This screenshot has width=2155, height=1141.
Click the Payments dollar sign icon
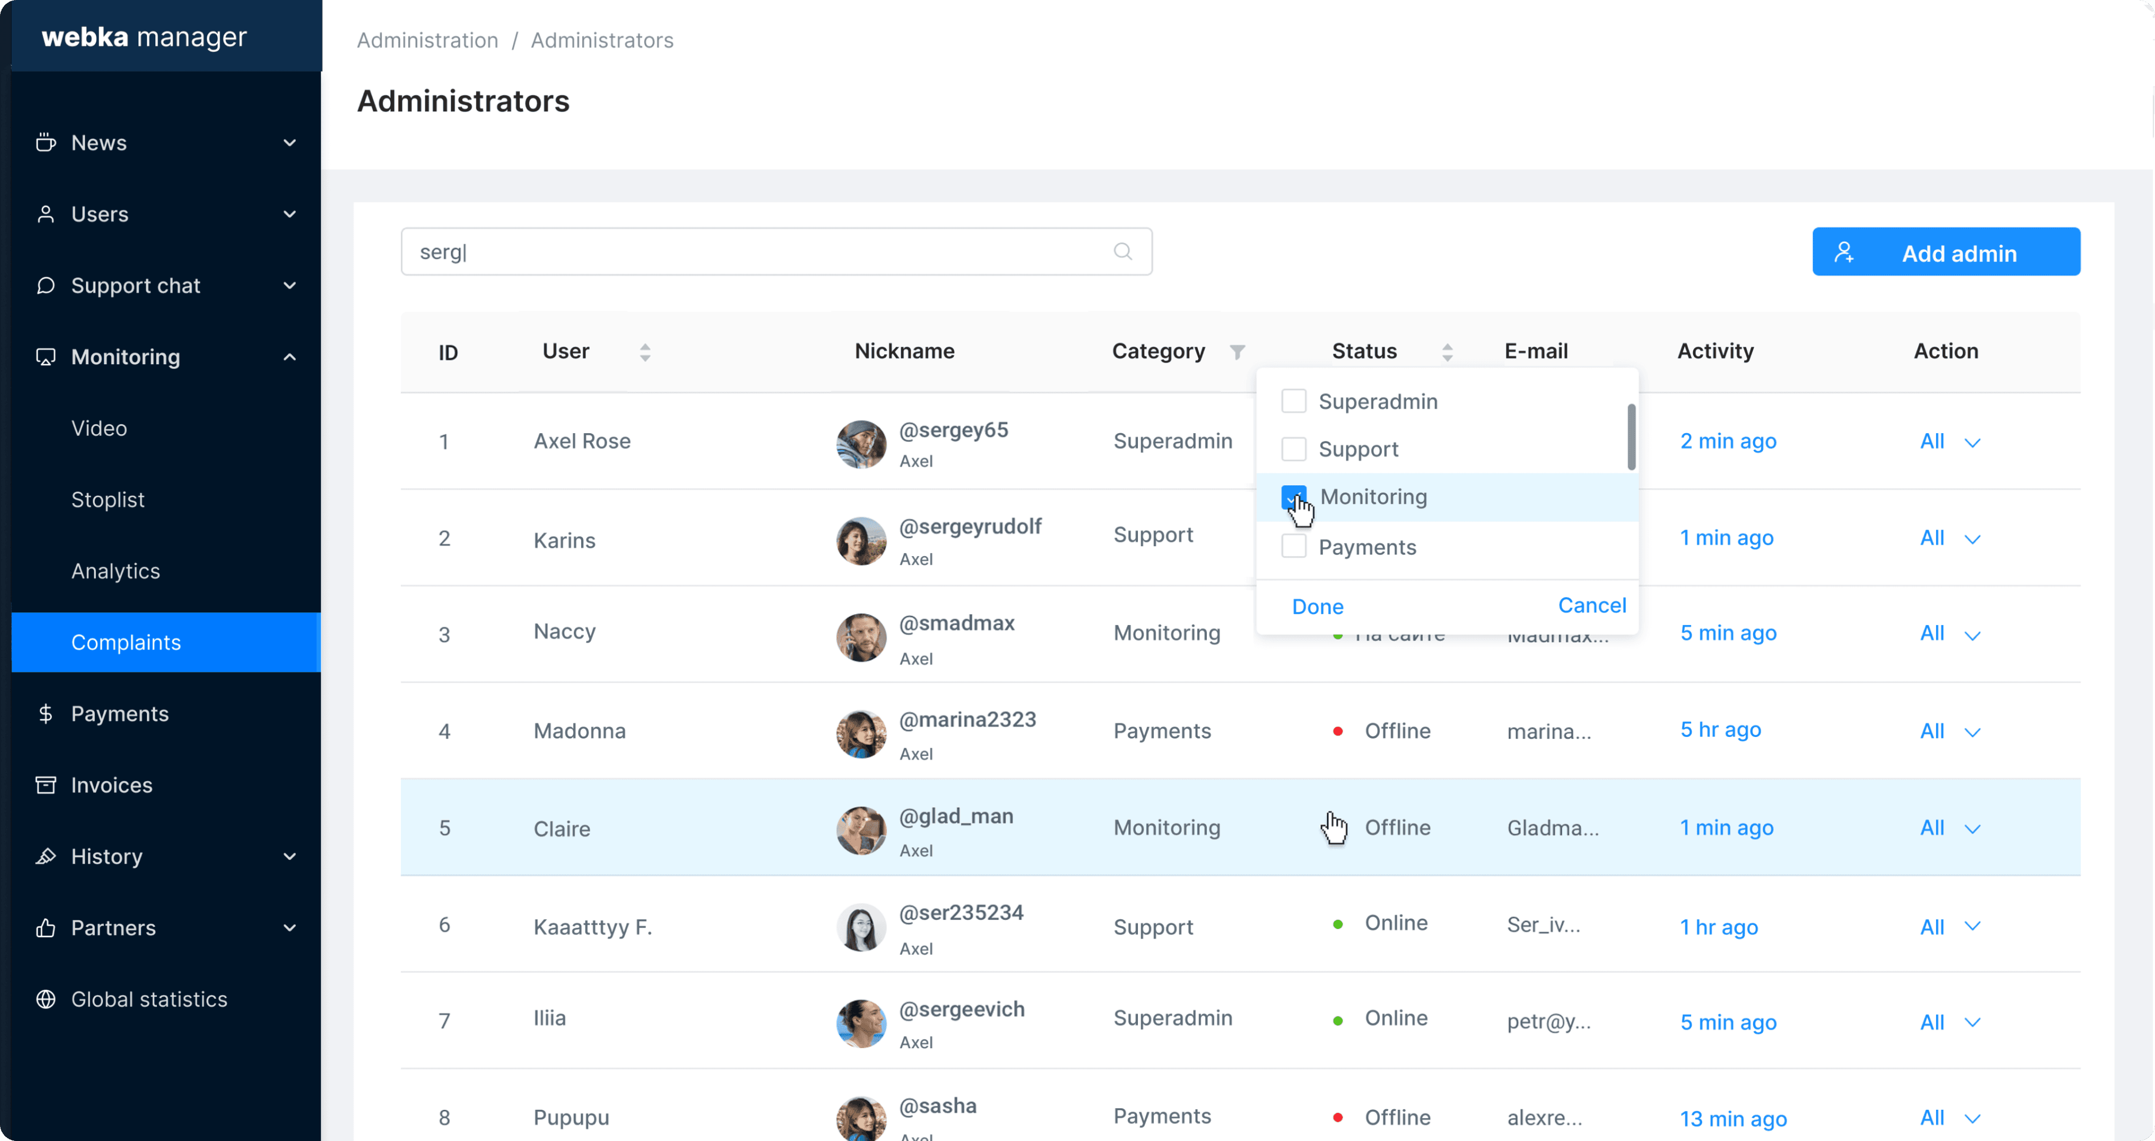click(46, 714)
